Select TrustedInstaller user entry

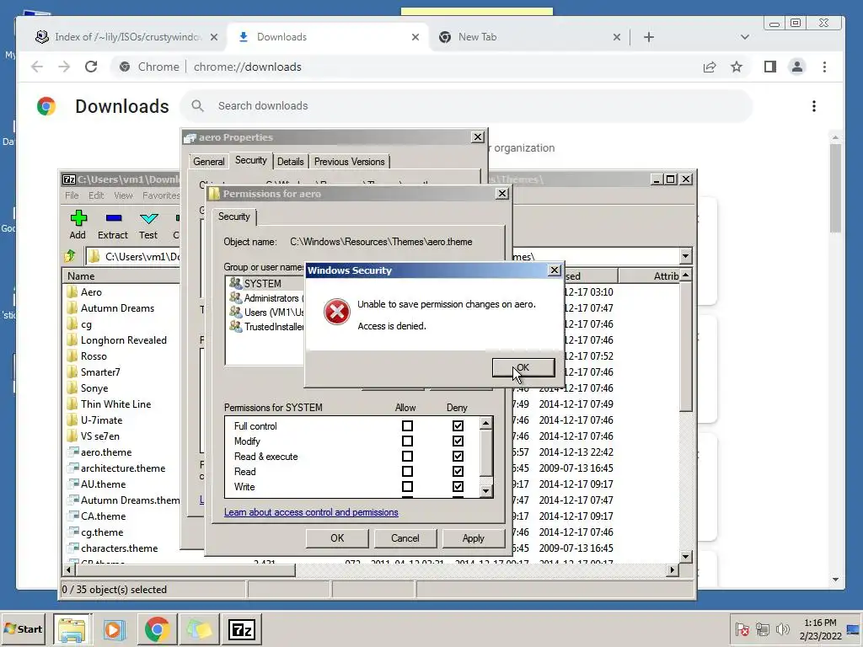(x=265, y=327)
